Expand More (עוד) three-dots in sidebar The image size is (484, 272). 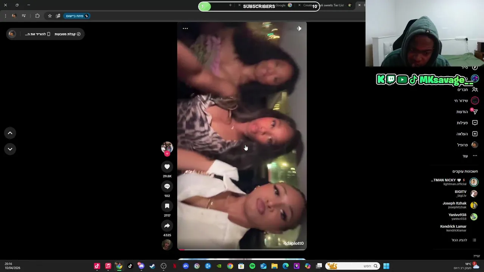tap(470, 156)
